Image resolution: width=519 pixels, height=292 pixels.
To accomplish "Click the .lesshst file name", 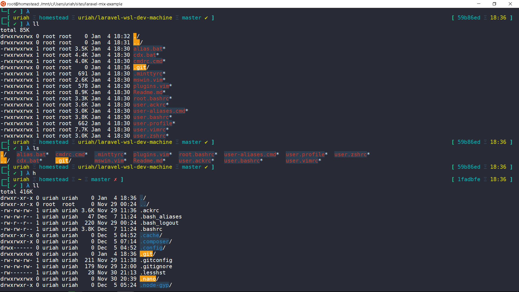I will [x=153, y=273].
